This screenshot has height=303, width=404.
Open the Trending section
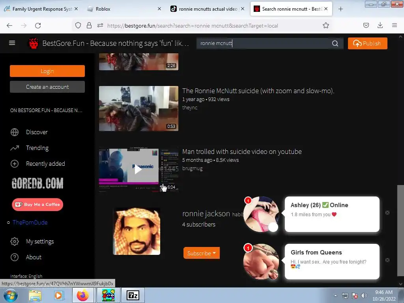point(37,148)
